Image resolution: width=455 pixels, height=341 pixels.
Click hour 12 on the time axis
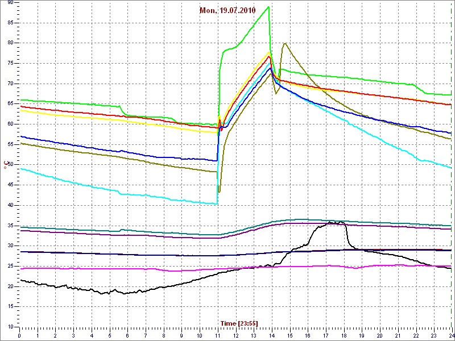coord(235,335)
